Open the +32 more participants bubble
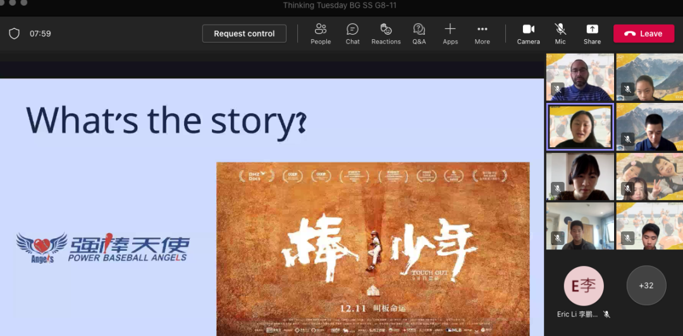 coord(646,285)
